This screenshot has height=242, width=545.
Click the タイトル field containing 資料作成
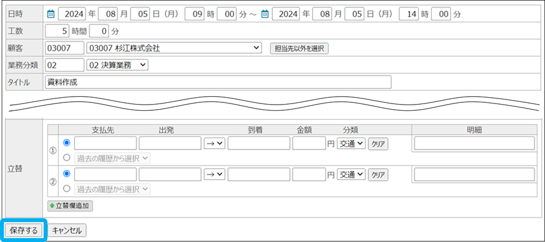click(x=218, y=82)
